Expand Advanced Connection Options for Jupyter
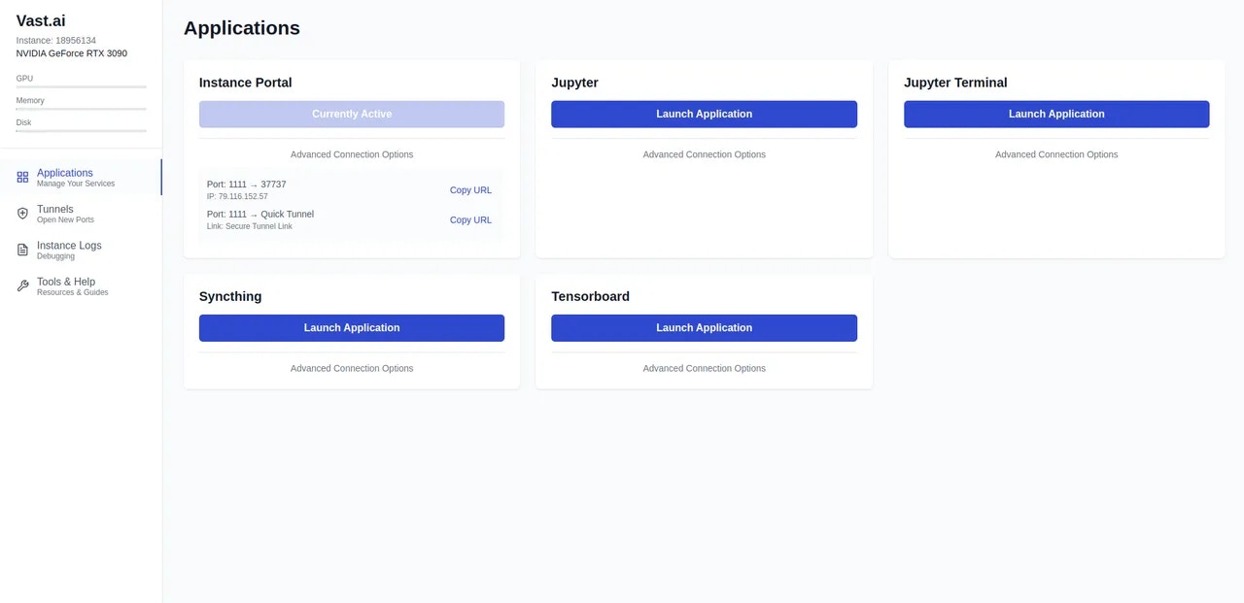Screen dimensions: 1244x603 (704, 153)
